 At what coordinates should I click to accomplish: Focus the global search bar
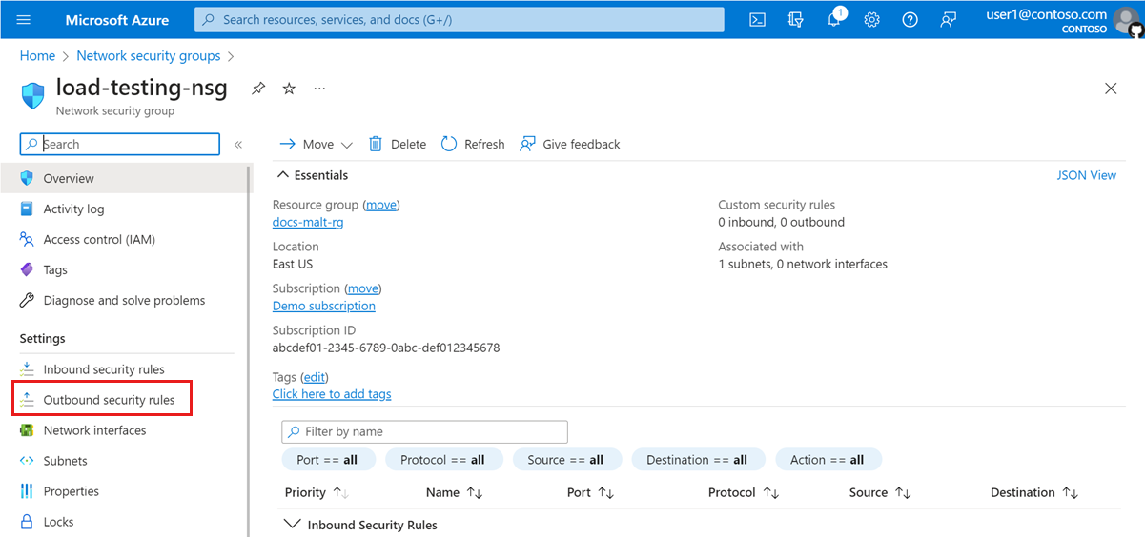pos(460,19)
